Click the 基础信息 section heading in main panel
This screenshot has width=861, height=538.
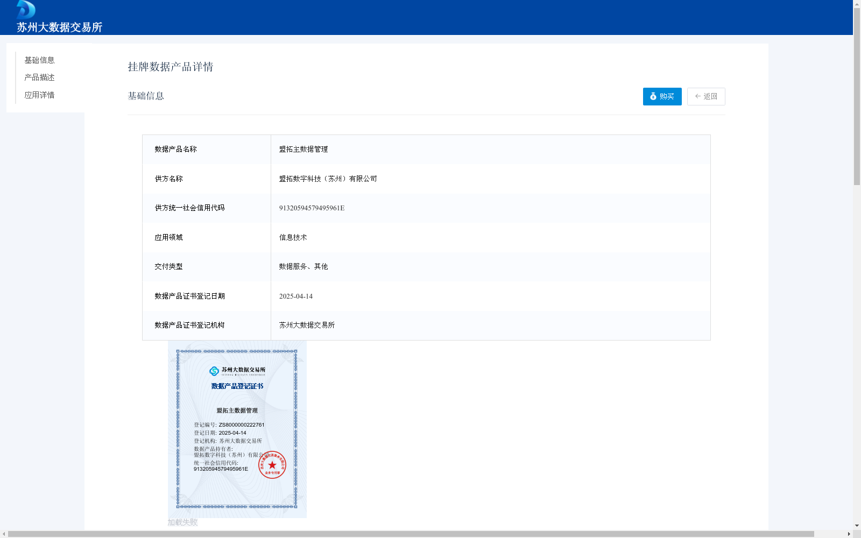146,96
